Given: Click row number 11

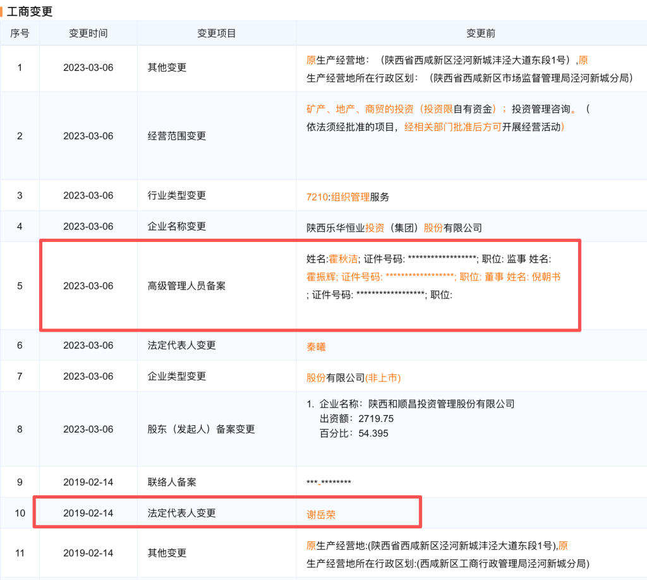Looking at the screenshot, I should [20, 553].
